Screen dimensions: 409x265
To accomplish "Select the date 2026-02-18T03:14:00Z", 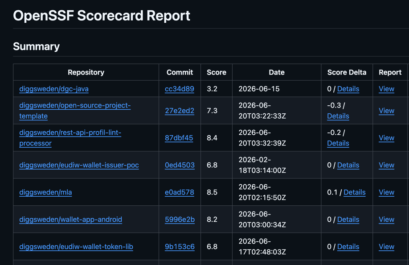I will coord(262,165).
